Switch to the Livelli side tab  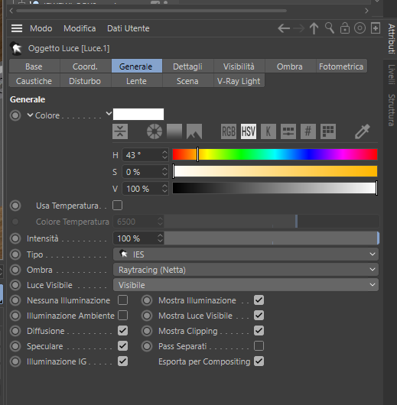[x=392, y=74]
